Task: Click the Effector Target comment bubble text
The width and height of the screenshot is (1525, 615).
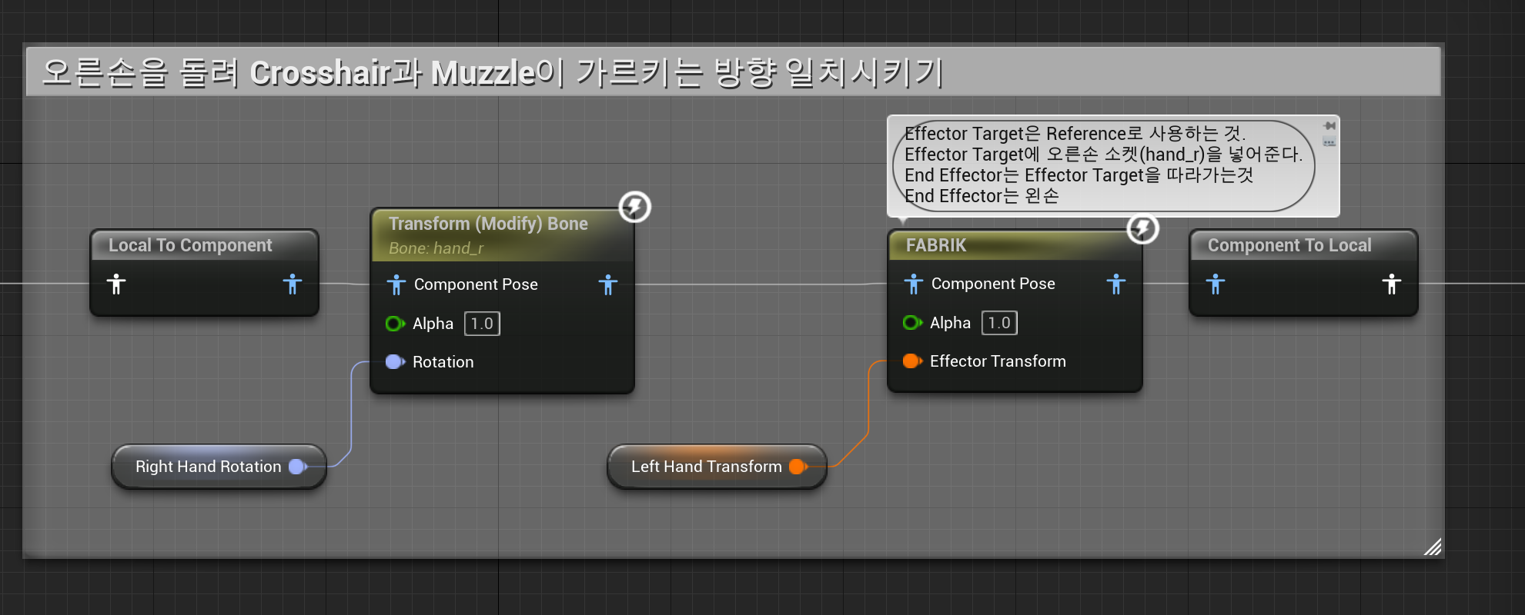Action: click(x=1103, y=165)
